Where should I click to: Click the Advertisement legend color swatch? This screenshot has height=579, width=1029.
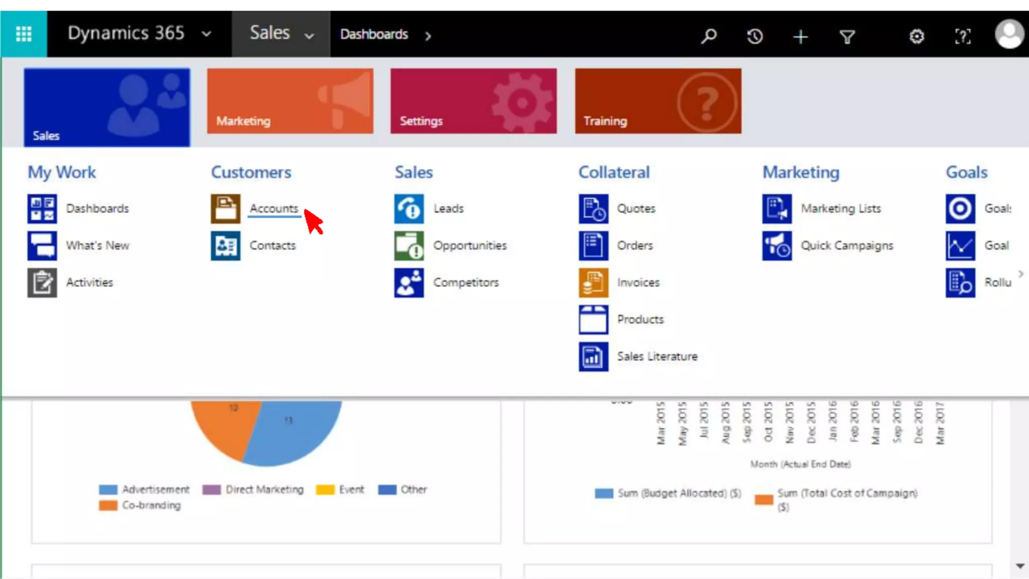tap(108, 490)
